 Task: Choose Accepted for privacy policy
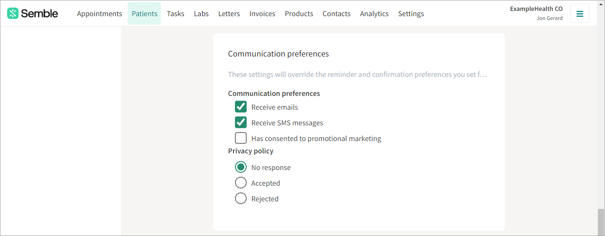241,183
